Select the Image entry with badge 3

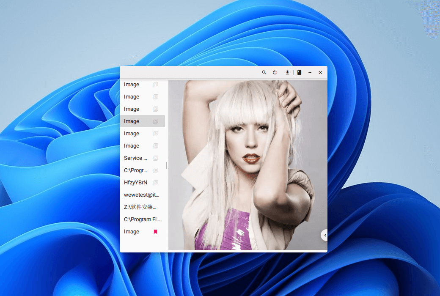tap(142, 109)
